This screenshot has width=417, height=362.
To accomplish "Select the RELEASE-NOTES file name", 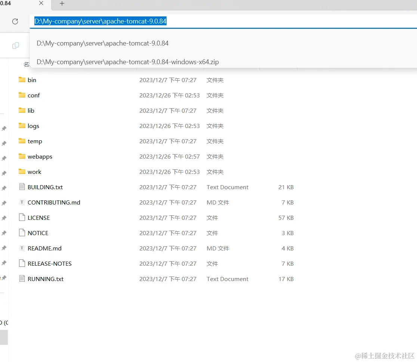I will 50,264.
